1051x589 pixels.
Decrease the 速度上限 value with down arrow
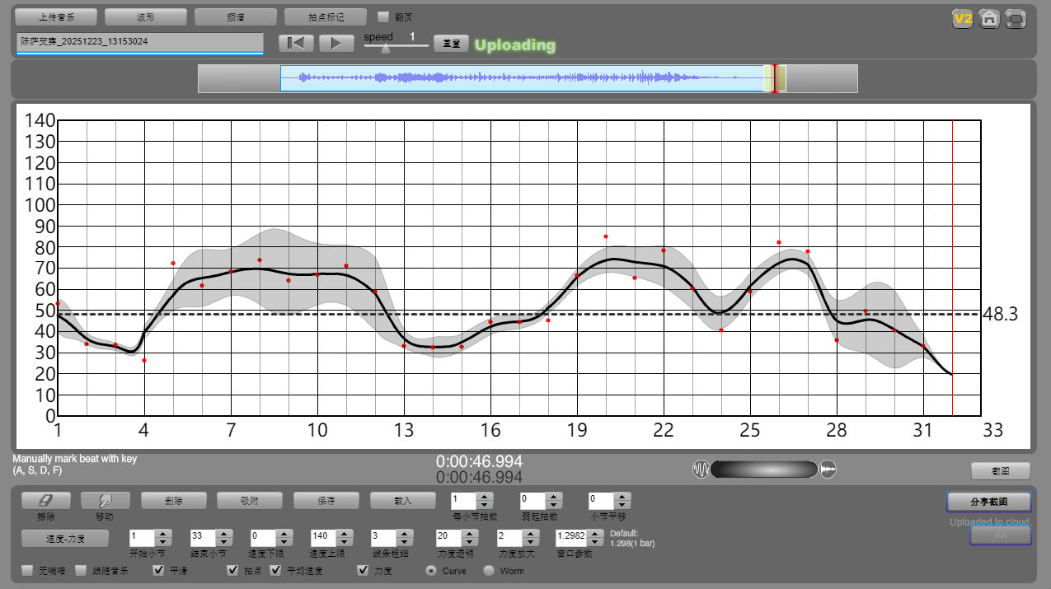click(345, 542)
